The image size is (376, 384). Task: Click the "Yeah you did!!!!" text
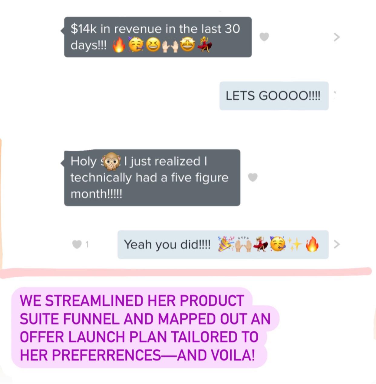(167, 245)
